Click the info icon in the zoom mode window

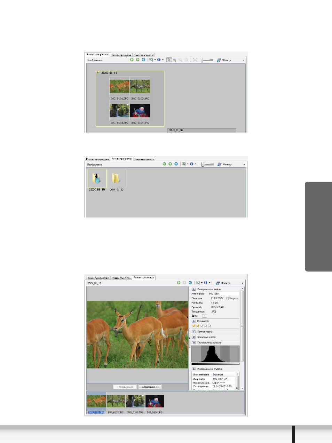point(159,60)
